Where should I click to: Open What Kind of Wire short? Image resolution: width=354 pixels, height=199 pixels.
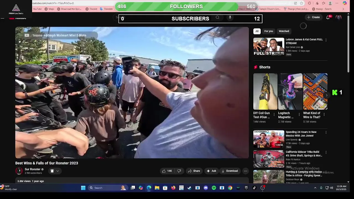click(x=315, y=91)
